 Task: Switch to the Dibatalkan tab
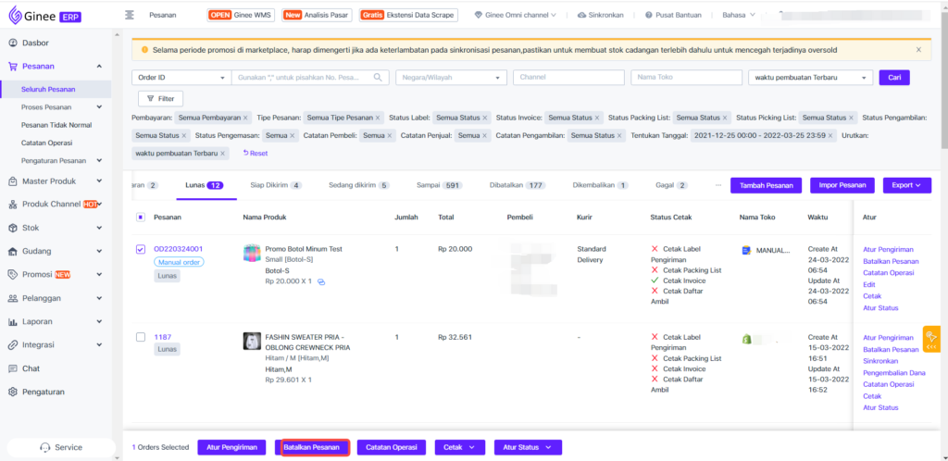pyautogui.click(x=518, y=185)
